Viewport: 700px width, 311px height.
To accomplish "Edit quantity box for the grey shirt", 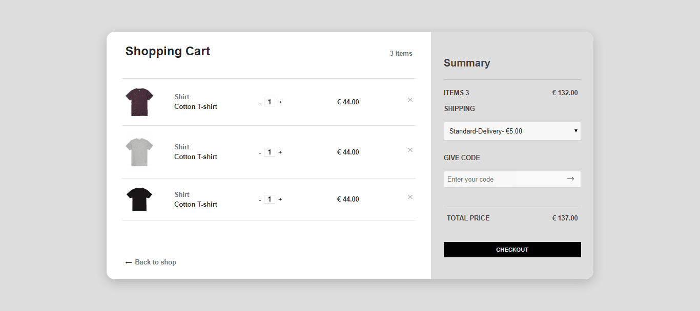I will tap(269, 152).
